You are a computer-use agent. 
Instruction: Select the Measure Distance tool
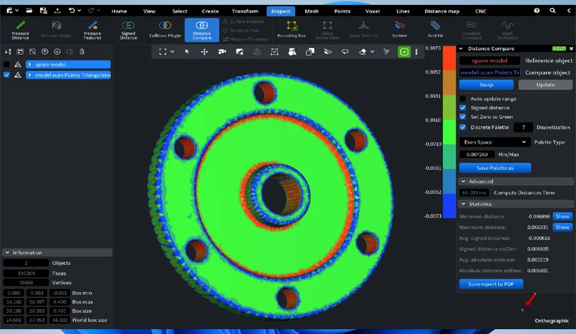click(20, 30)
